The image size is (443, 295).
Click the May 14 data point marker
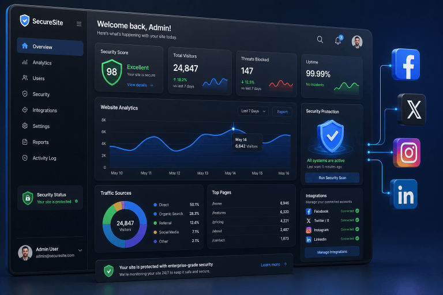233,128
